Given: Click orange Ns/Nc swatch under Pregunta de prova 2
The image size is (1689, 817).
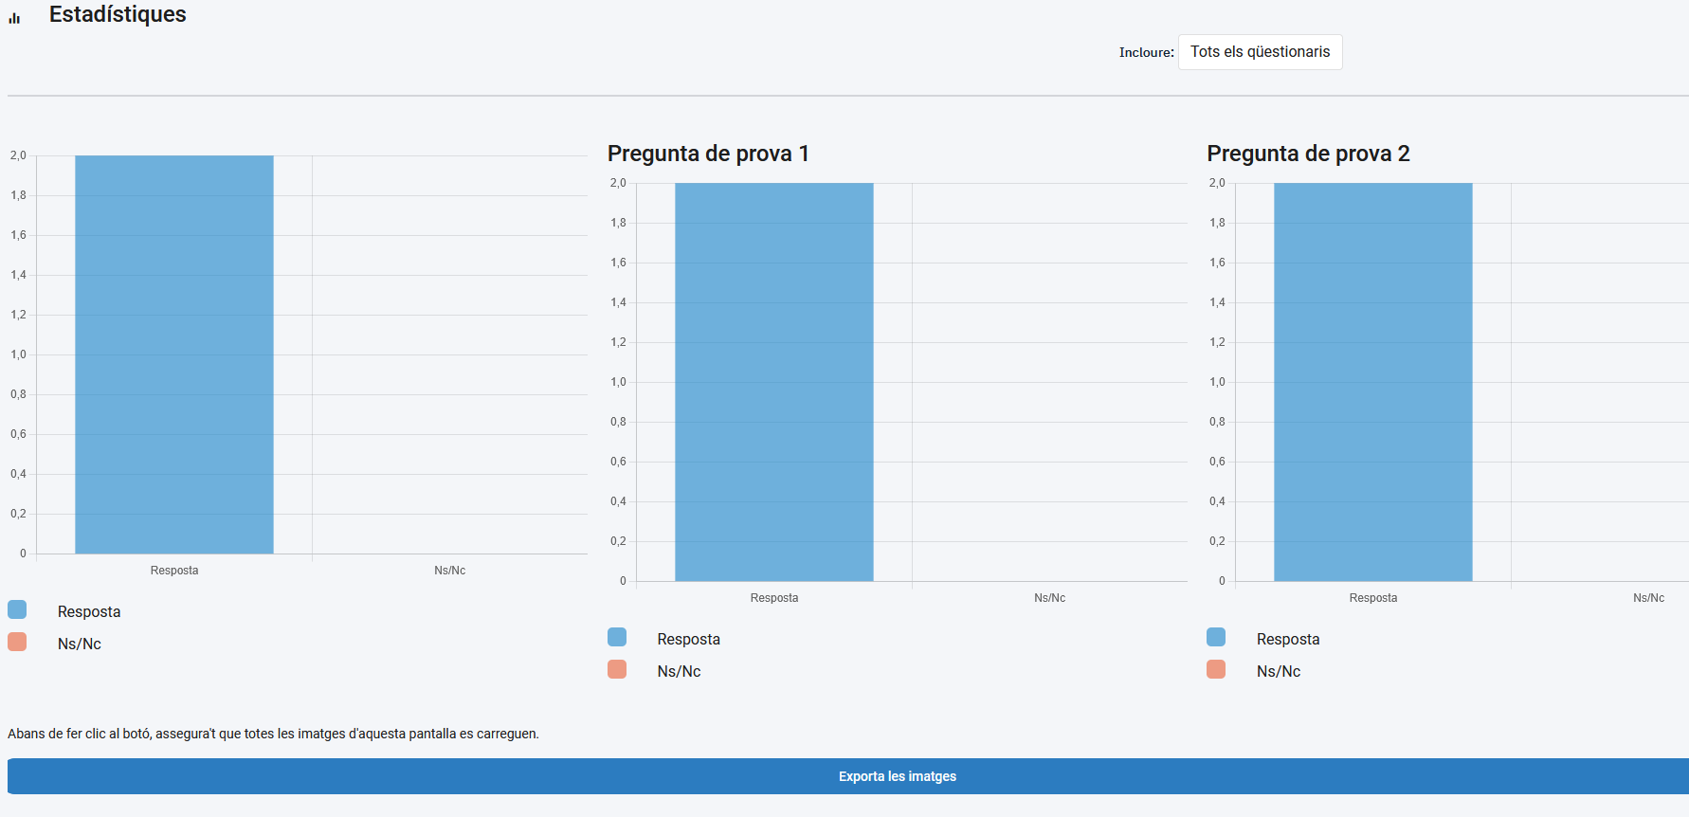Looking at the screenshot, I should point(1216,669).
